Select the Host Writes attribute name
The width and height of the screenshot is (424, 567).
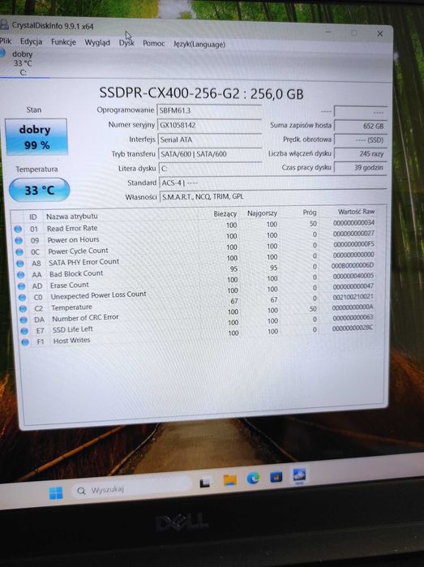click(x=71, y=340)
